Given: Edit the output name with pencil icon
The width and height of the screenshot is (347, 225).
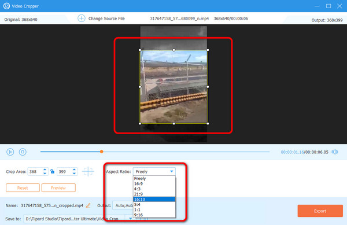Looking at the screenshot, I should pyautogui.click(x=88, y=205).
